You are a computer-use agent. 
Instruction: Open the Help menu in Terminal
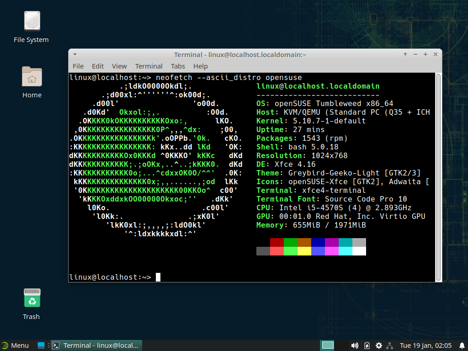pos(200,66)
